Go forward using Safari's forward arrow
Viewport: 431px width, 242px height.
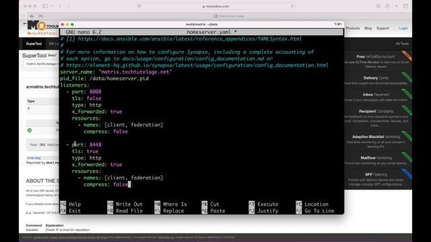click(69, 6)
